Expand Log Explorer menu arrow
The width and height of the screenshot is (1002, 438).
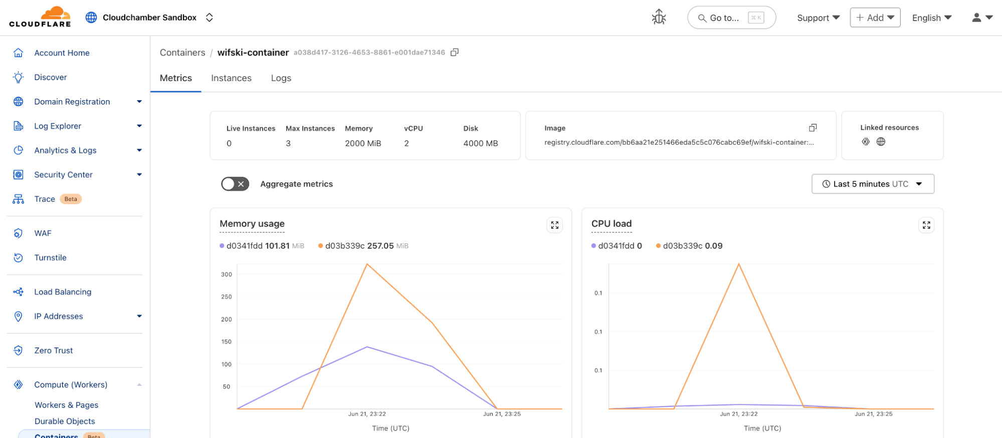139,126
